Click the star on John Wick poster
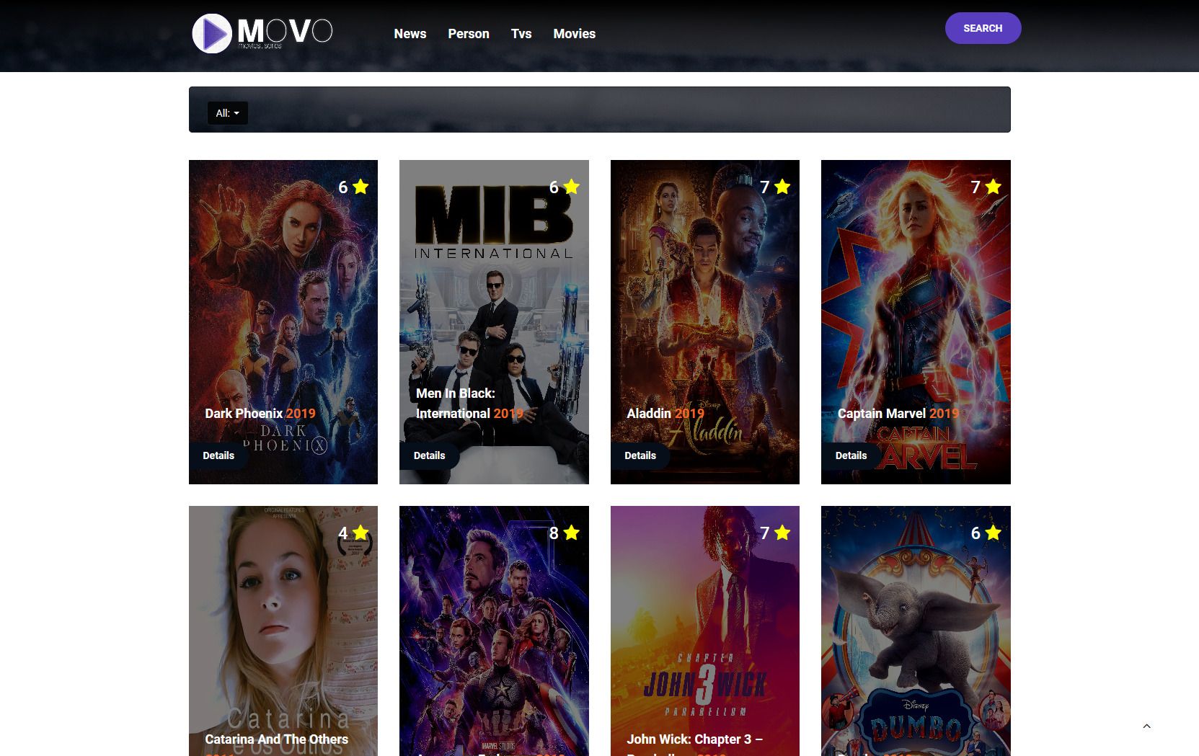 coord(782,533)
